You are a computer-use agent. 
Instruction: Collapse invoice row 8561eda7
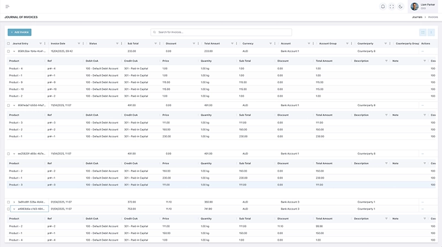(x=14, y=105)
